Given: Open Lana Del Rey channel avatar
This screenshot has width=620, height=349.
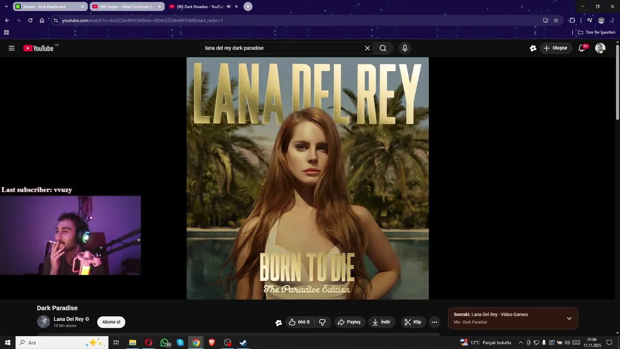Looking at the screenshot, I should tap(44, 322).
